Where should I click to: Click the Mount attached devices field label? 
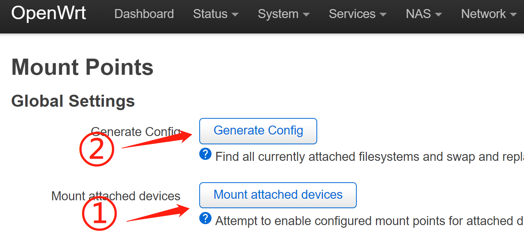pos(116,196)
